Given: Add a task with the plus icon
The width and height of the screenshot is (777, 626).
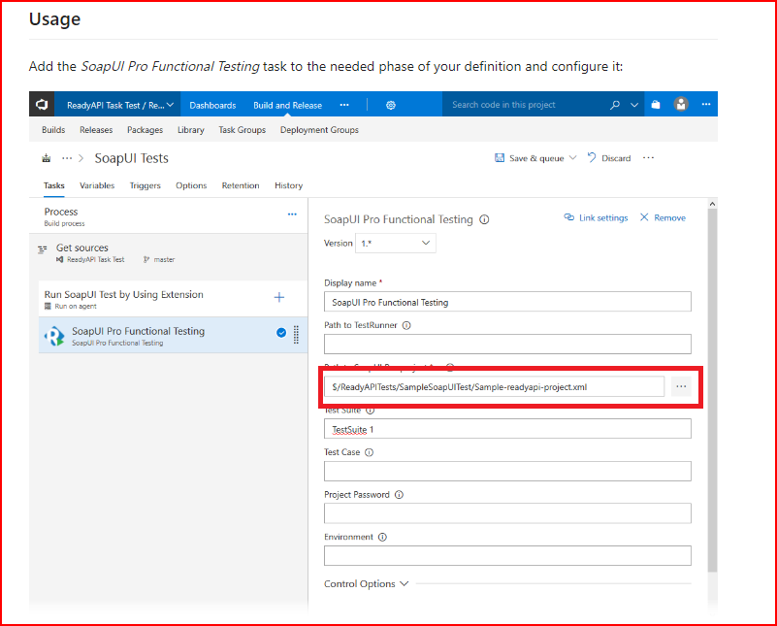Looking at the screenshot, I should [x=279, y=297].
